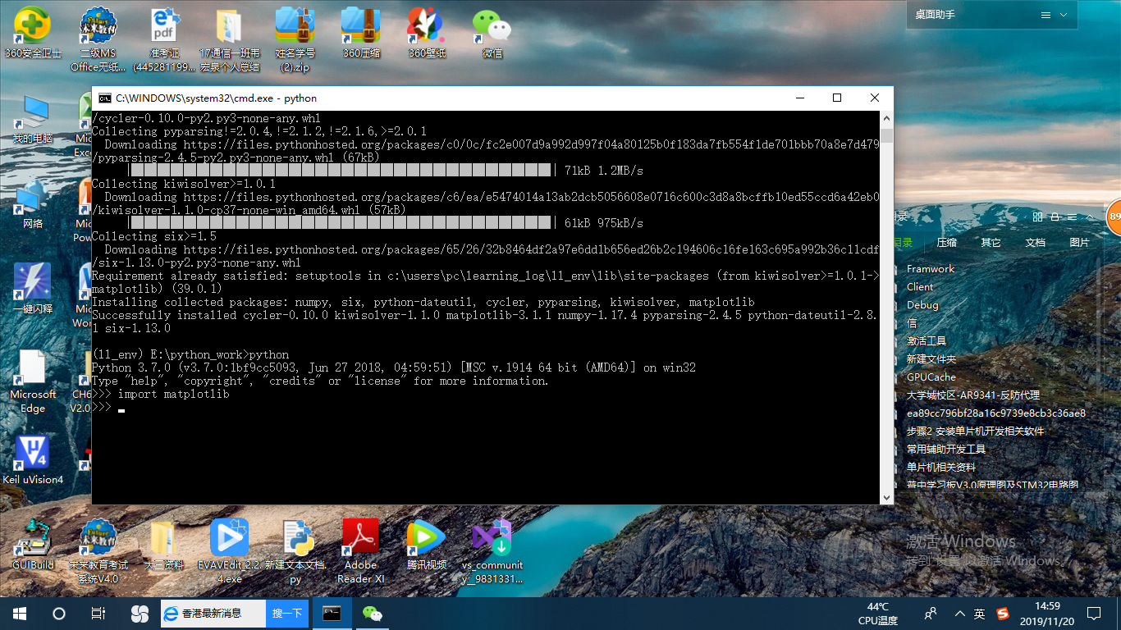Open the 新建文件夹 folder entry

click(x=931, y=359)
